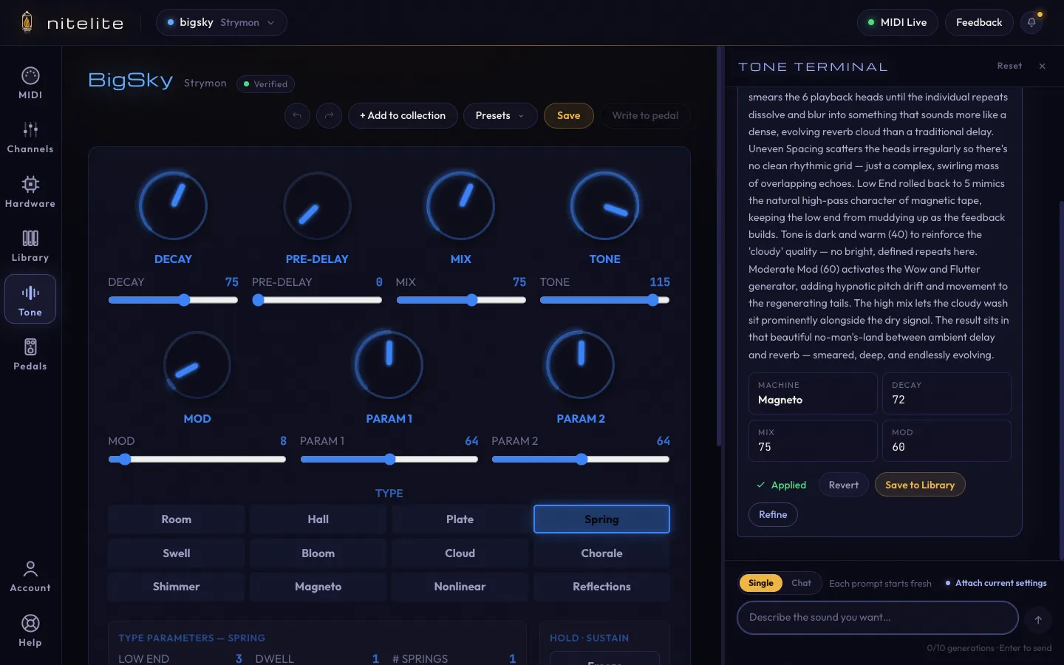Select the Chorale reverb type
Image resolution: width=1064 pixels, height=665 pixels.
click(601, 553)
